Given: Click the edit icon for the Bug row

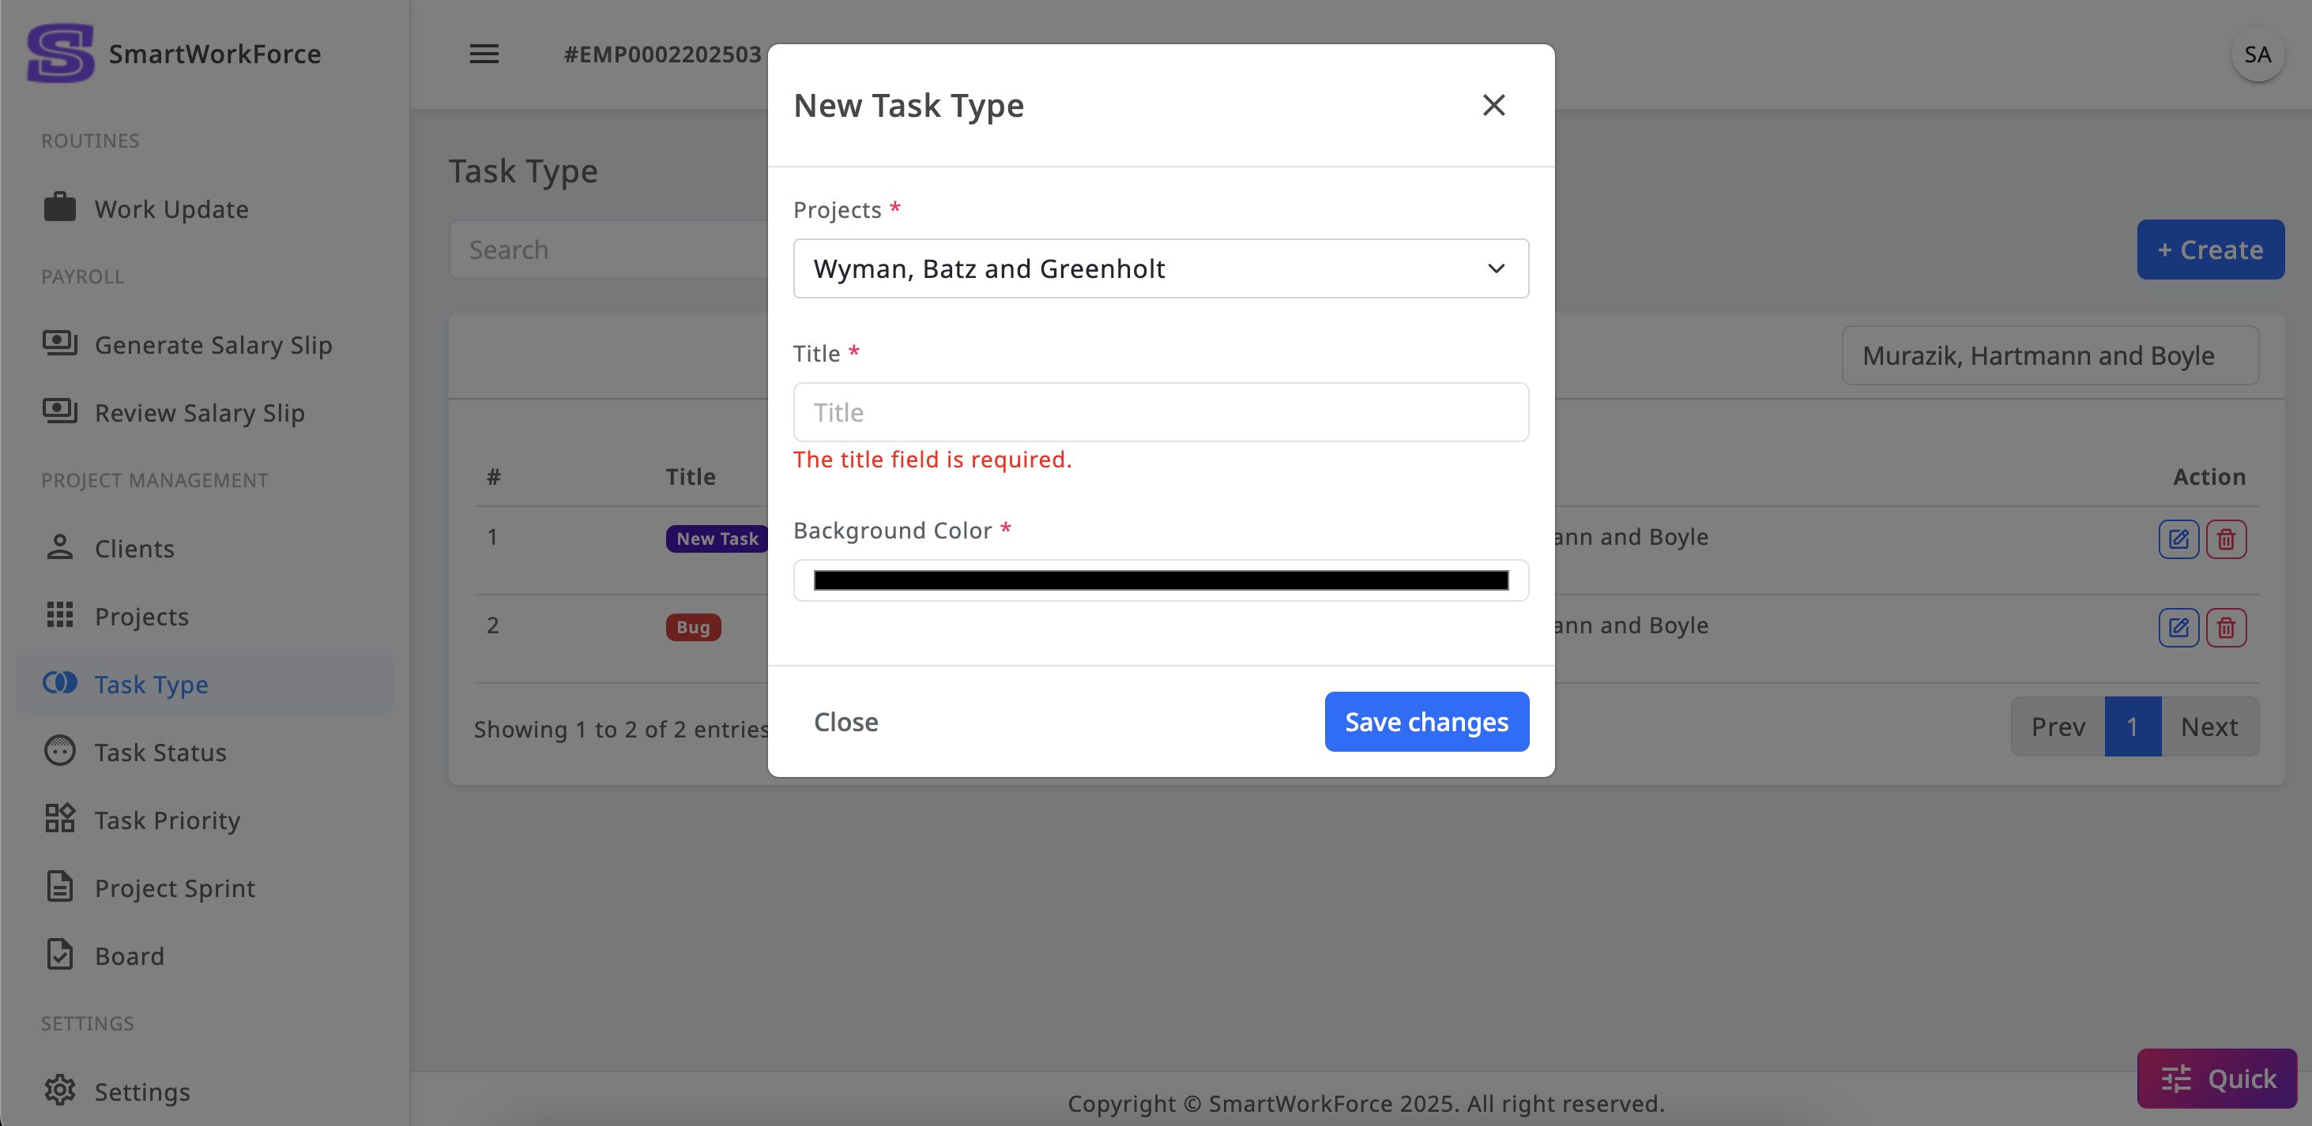Looking at the screenshot, I should coord(2178,627).
